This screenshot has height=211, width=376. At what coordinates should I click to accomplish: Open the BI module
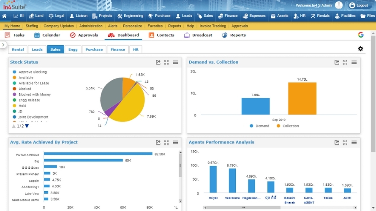click(x=19, y=16)
